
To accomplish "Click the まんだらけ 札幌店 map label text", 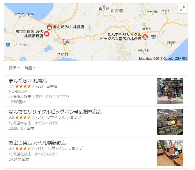I will [x=69, y=27].
